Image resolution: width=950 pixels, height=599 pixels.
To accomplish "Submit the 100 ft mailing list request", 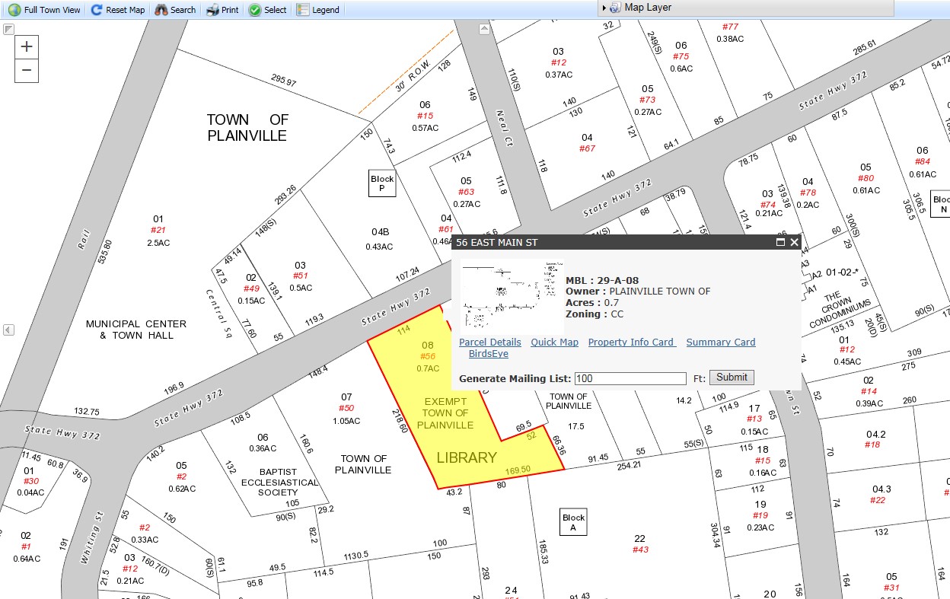I will tap(731, 377).
